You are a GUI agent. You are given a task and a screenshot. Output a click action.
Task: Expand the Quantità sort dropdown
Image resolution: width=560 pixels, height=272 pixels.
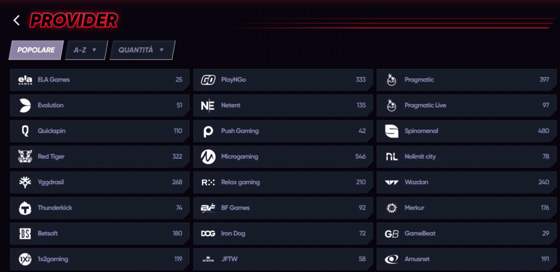(142, 50)
